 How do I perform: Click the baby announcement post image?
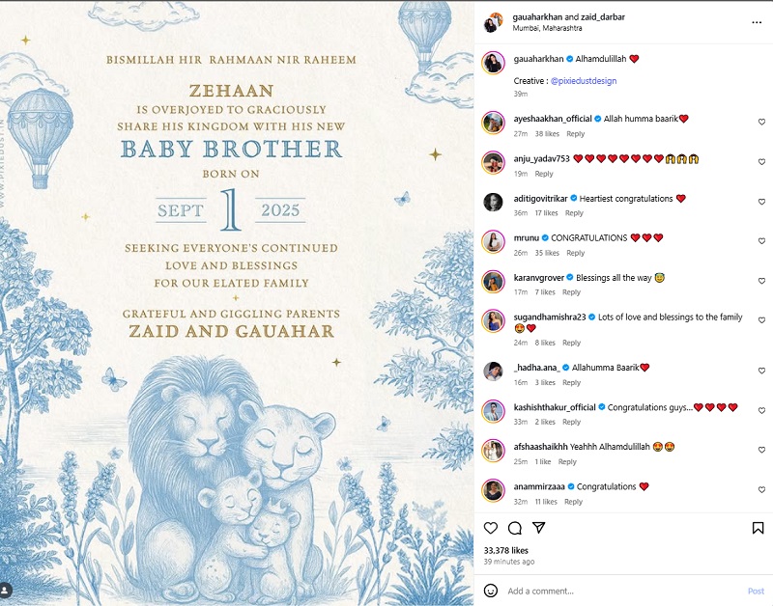coord(237,303)
